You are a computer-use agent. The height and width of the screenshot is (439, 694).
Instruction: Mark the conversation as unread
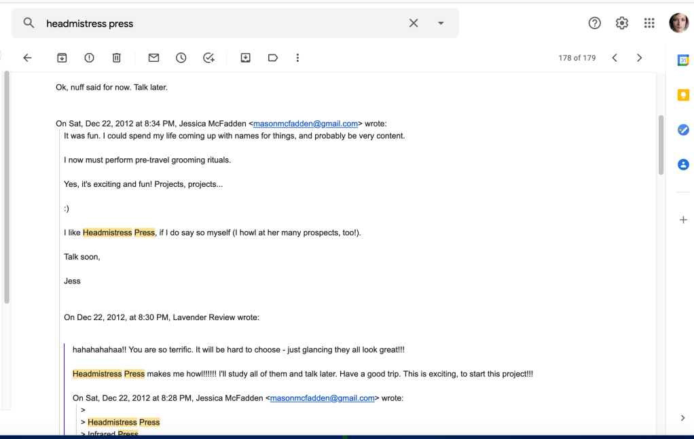coord(153,58)
